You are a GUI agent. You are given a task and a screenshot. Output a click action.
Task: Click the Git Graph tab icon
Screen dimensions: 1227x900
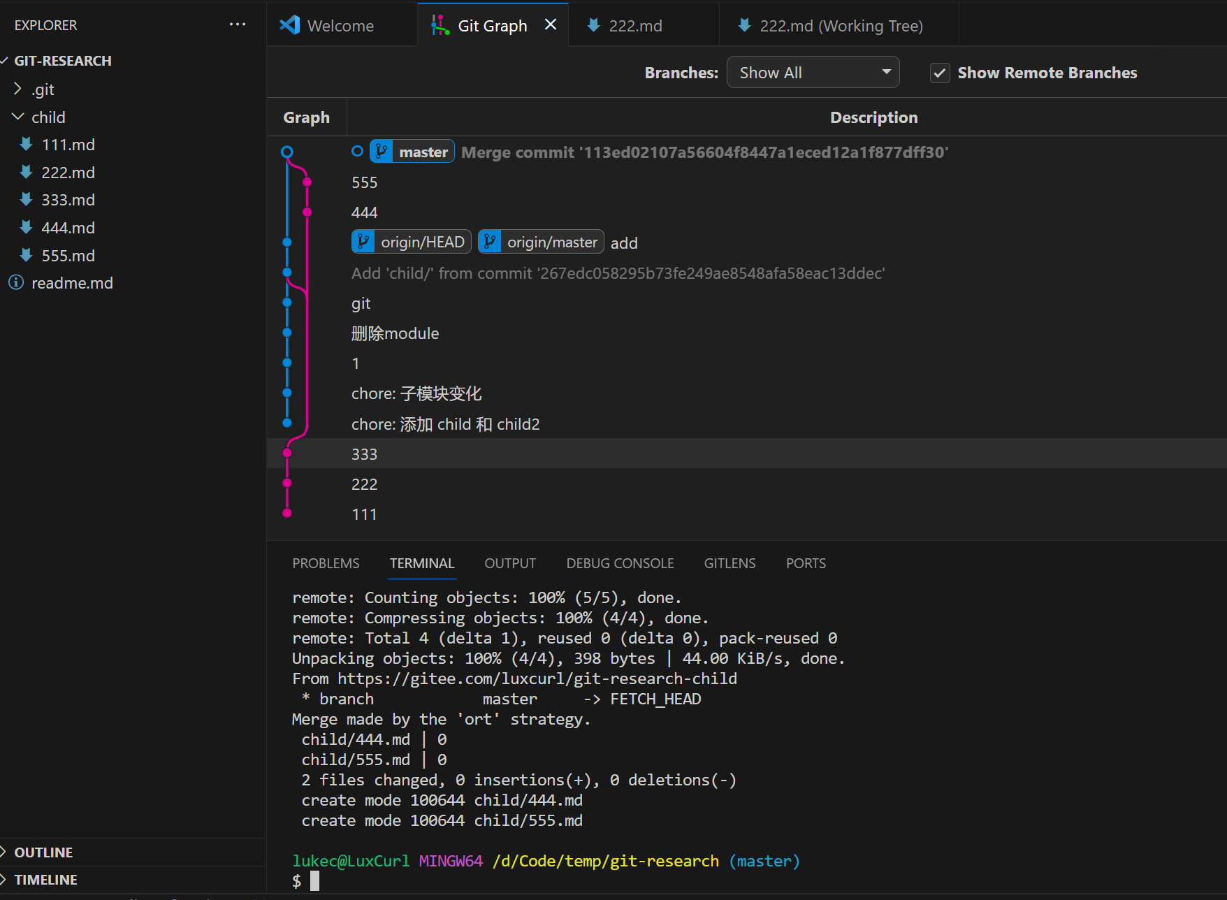(x=440, y=26)
